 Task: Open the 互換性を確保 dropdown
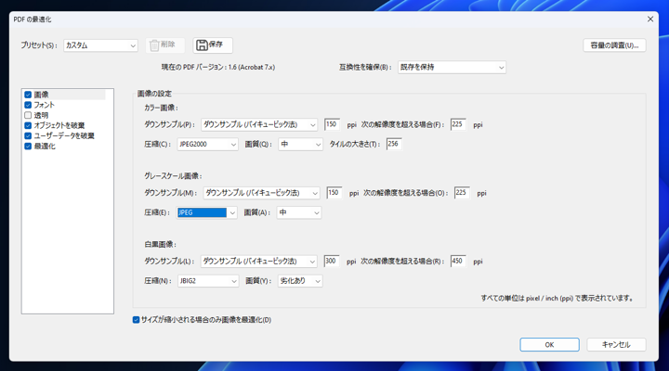pyautogui.click(x=452, y=68)
